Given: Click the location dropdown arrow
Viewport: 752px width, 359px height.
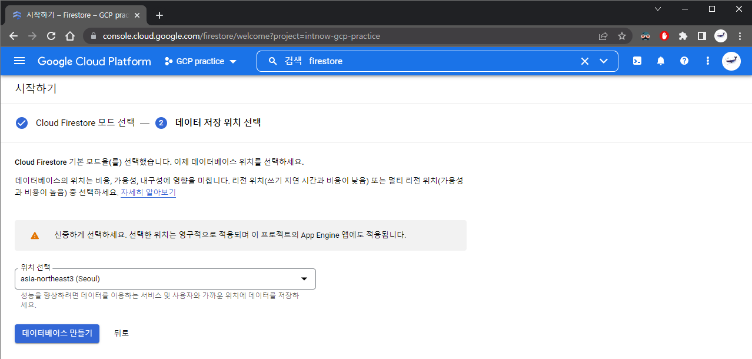Looking at the screenshot, I should 304,279.
